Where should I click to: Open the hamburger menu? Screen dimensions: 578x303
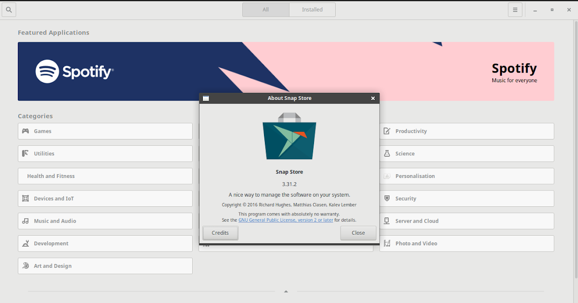(x=515, y=9)
